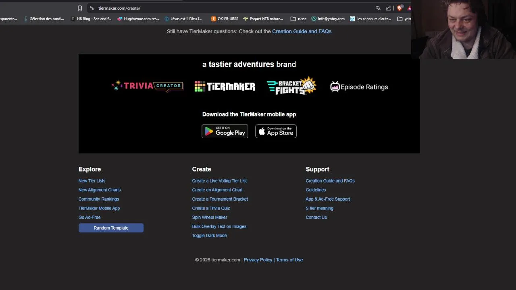Toggle Dark Mode via footer link

210,236
